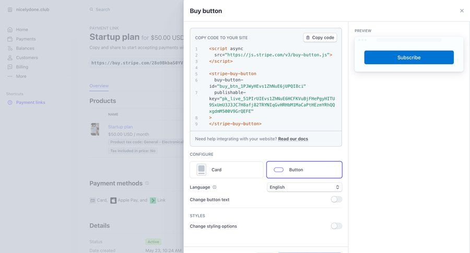Image resolution: width=470 pixels, height=253 pixels.
Task: Click the Payment methods info icon
Action: 147,183
